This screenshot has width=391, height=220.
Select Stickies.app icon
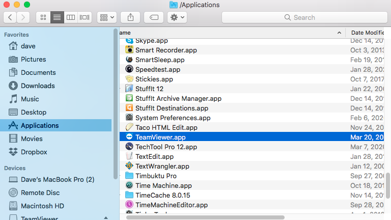point(129,78)
